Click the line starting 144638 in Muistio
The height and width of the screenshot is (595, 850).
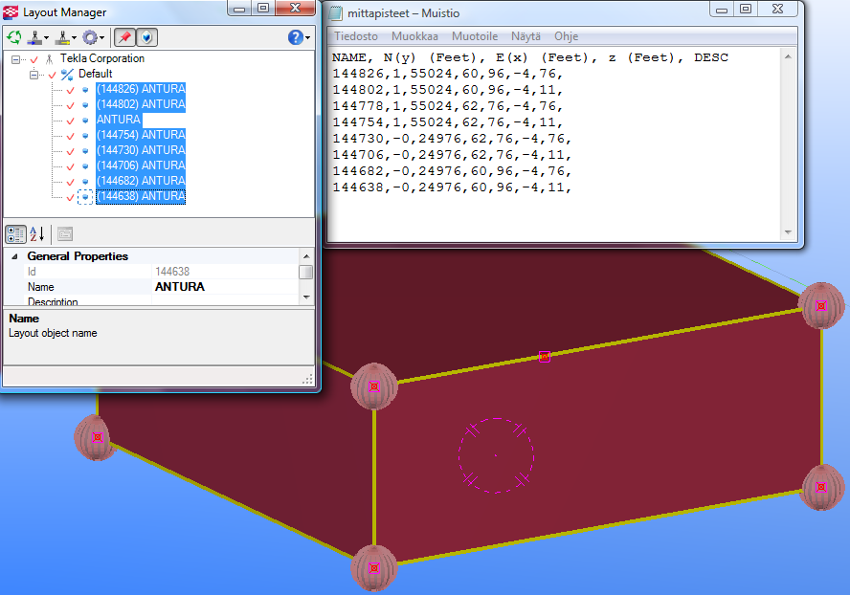pos(452,187)
